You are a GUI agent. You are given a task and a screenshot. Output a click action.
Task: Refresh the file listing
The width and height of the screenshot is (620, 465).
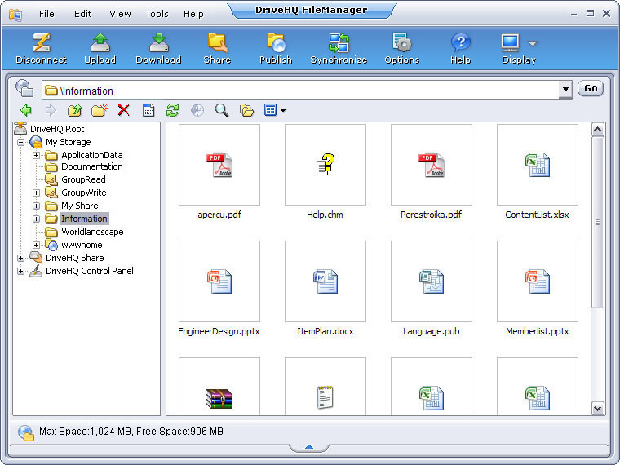173,110
